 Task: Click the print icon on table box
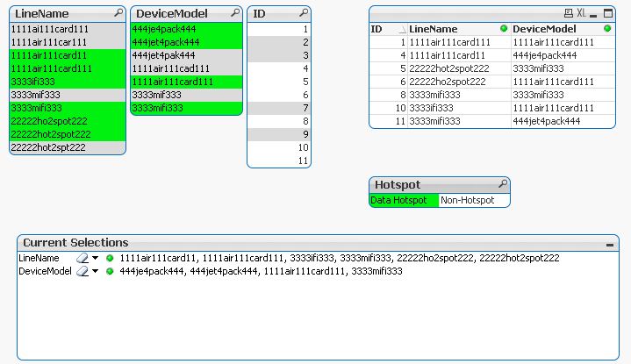click(x=568, y=13)
